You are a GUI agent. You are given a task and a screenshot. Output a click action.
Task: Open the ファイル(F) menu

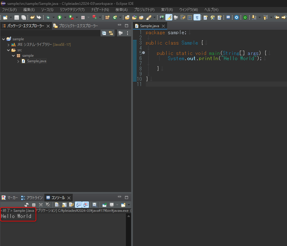[x=9, y=10]
